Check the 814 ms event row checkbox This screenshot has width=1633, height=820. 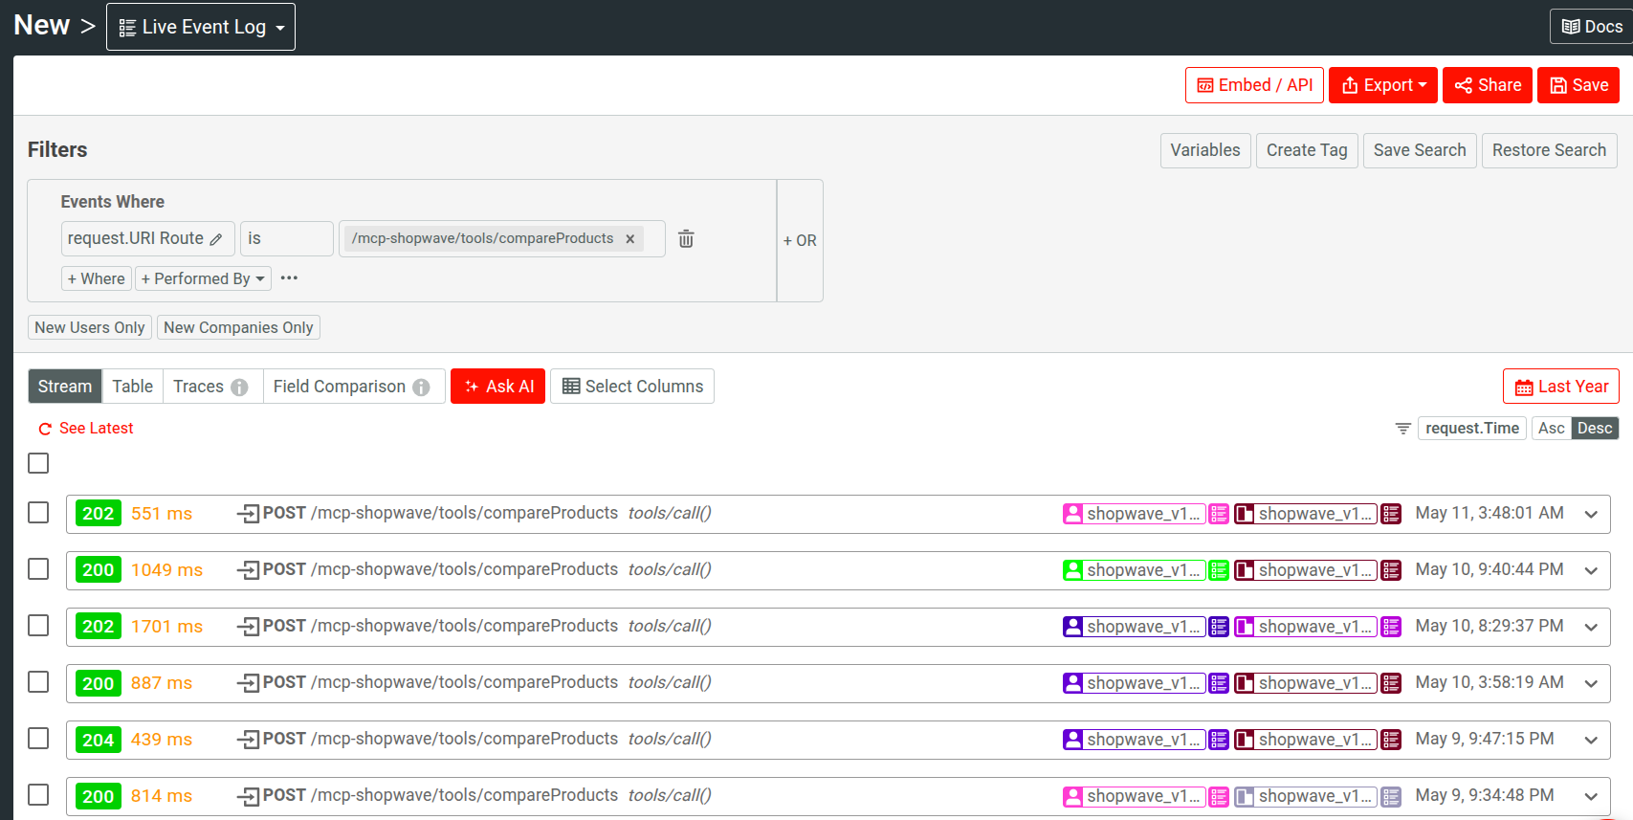(38, 795)
